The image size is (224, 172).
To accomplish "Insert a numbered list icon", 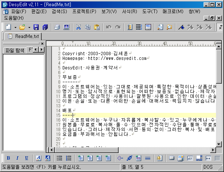I will 69,158.
